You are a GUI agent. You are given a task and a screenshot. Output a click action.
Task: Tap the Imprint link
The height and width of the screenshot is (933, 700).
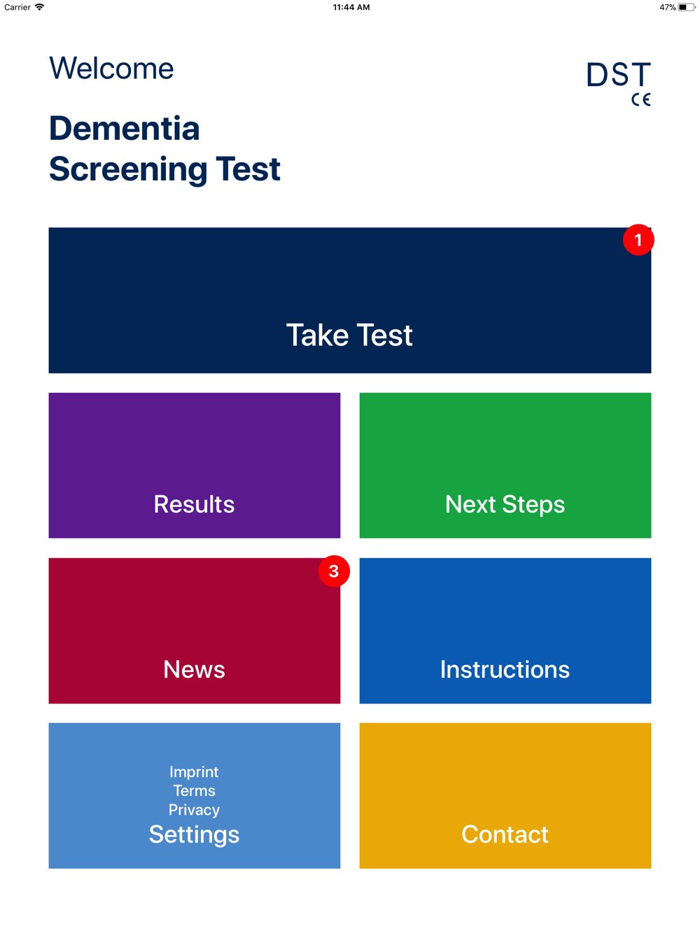click(x=194, y=771)
